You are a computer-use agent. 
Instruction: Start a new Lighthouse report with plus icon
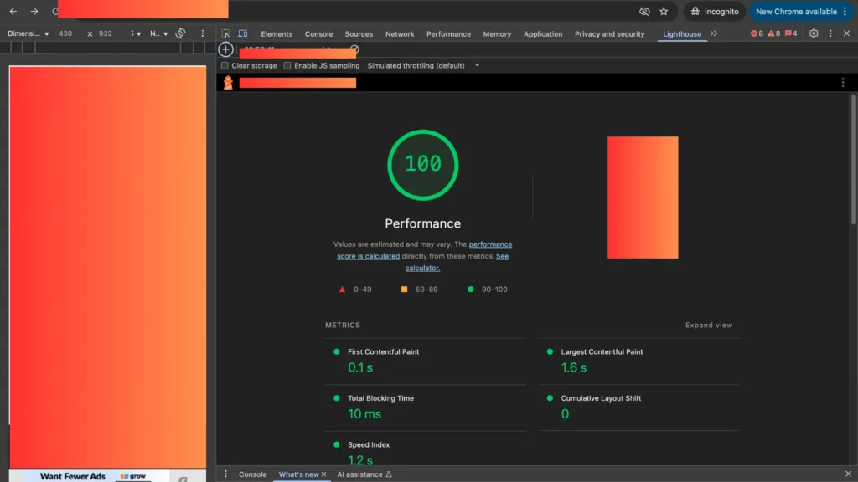pos(225,50)
